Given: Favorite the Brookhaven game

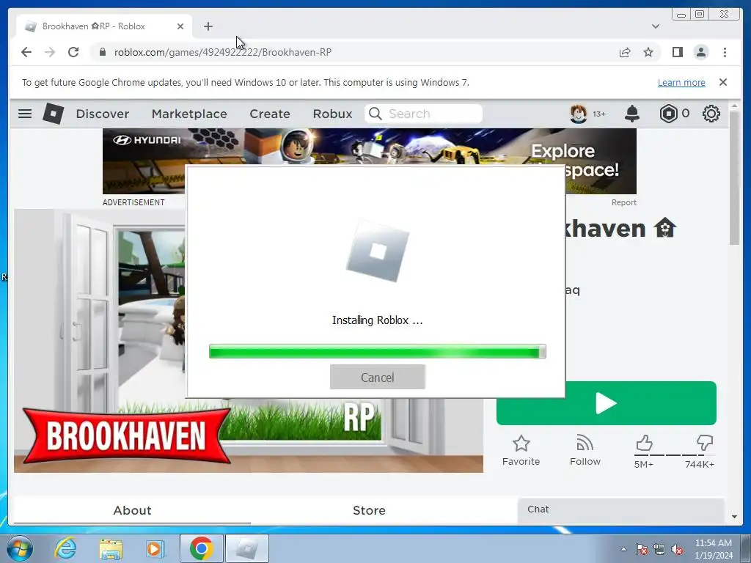Looking at the screenshot, I should click(521, 450).
